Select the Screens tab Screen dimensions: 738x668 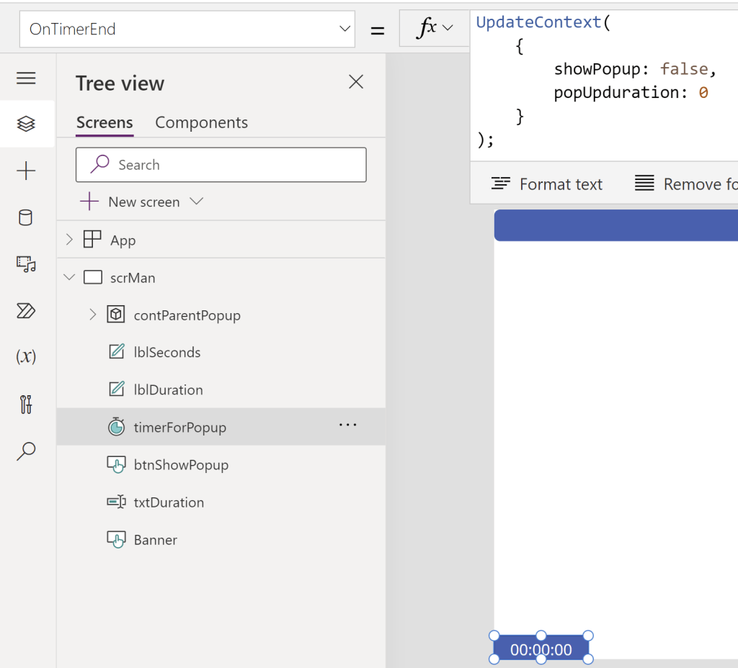105,122
